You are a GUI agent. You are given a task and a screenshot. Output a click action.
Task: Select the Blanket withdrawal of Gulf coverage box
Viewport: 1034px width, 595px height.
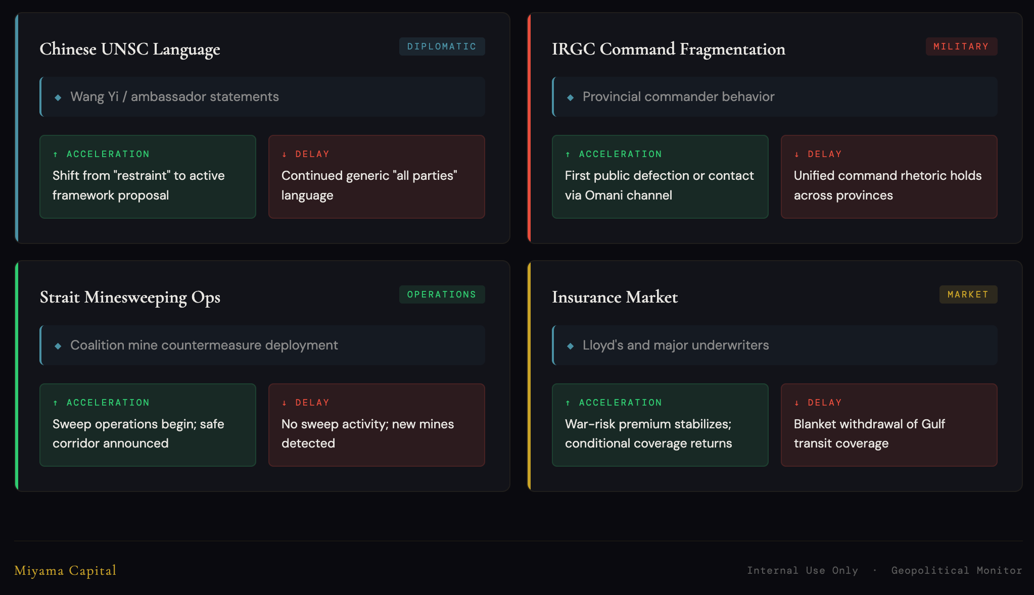pyautogui.click(x=888, y=425)
